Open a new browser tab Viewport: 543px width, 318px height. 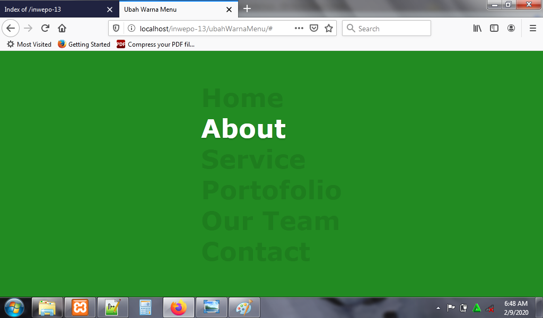[x=247, y=9]
